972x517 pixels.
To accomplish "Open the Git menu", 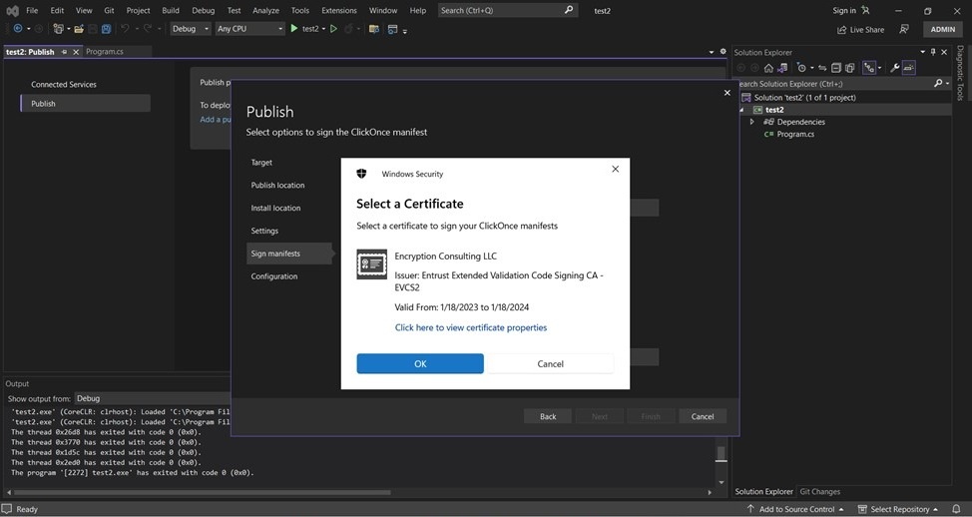I will coord(109,11).
